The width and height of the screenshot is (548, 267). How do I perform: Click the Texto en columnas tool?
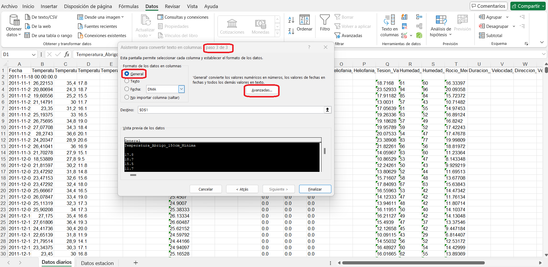389,26
